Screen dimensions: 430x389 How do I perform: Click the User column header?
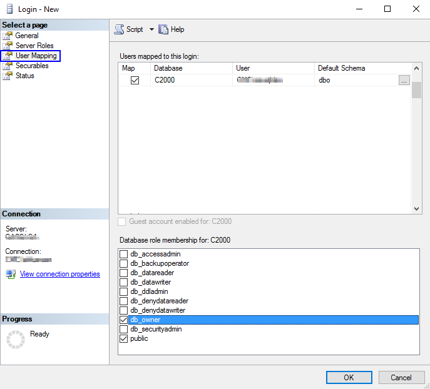pyautogui.click(x=274, y=68)
